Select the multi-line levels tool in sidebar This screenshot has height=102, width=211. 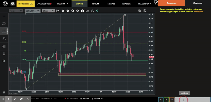point(4,24)
